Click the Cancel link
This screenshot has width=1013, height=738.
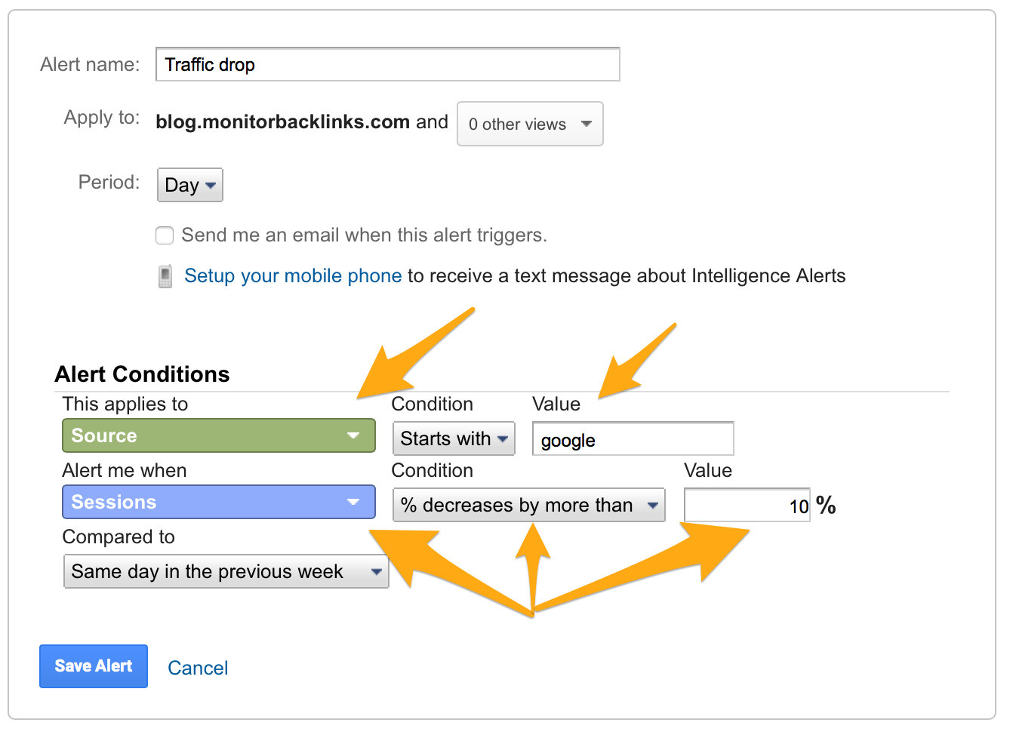(198, 668)
